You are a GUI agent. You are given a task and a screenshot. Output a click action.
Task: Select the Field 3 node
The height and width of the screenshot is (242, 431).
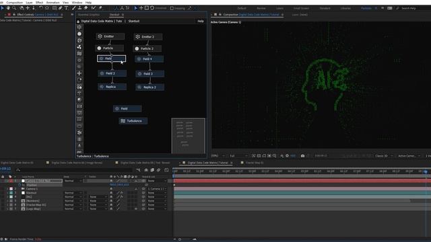click(x=150, y=74)
